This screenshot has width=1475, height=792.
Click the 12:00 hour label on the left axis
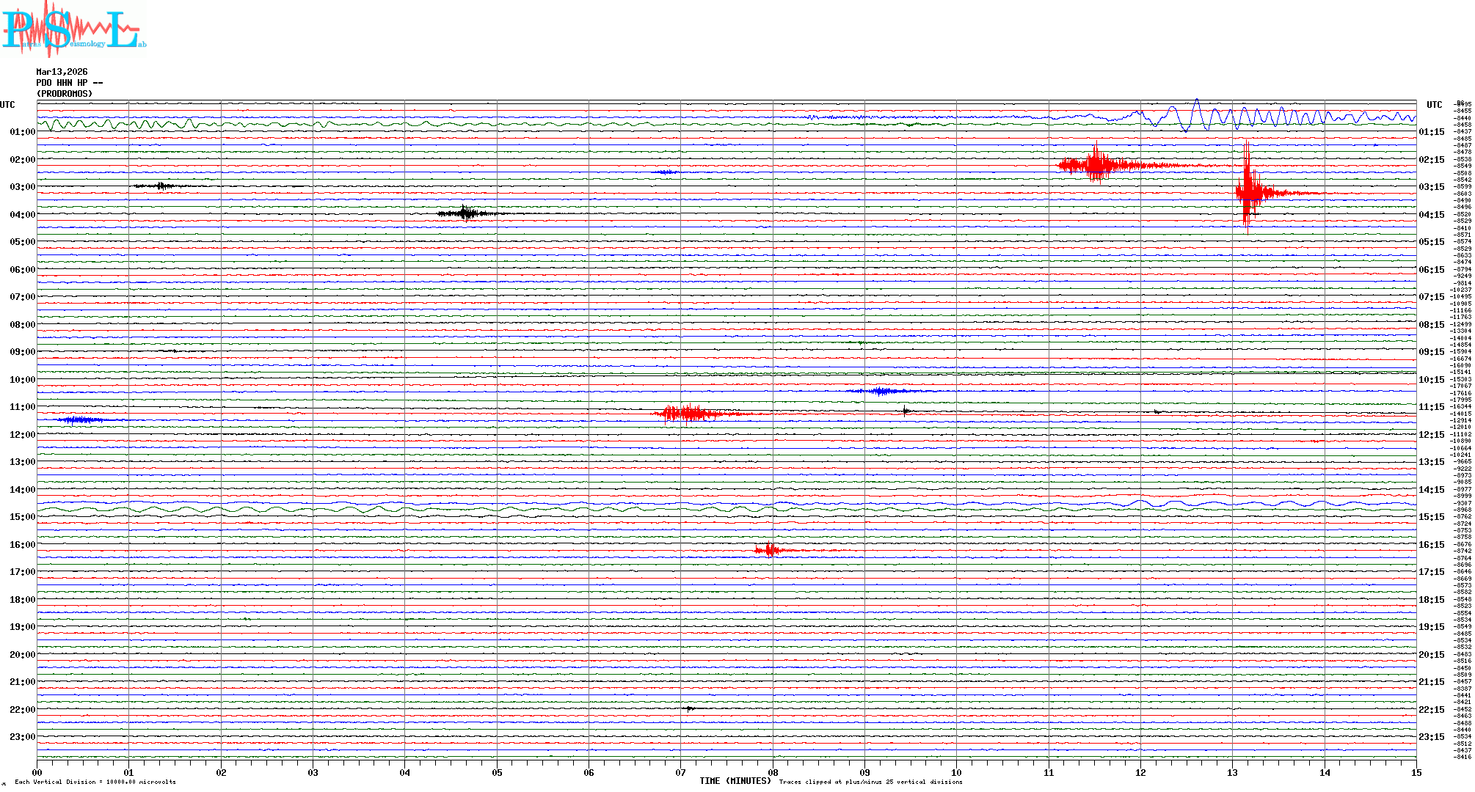[22, 435]
